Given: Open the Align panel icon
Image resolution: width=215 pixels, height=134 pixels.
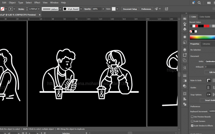Looking at the screenshot, I should click(x=185, y=99).
